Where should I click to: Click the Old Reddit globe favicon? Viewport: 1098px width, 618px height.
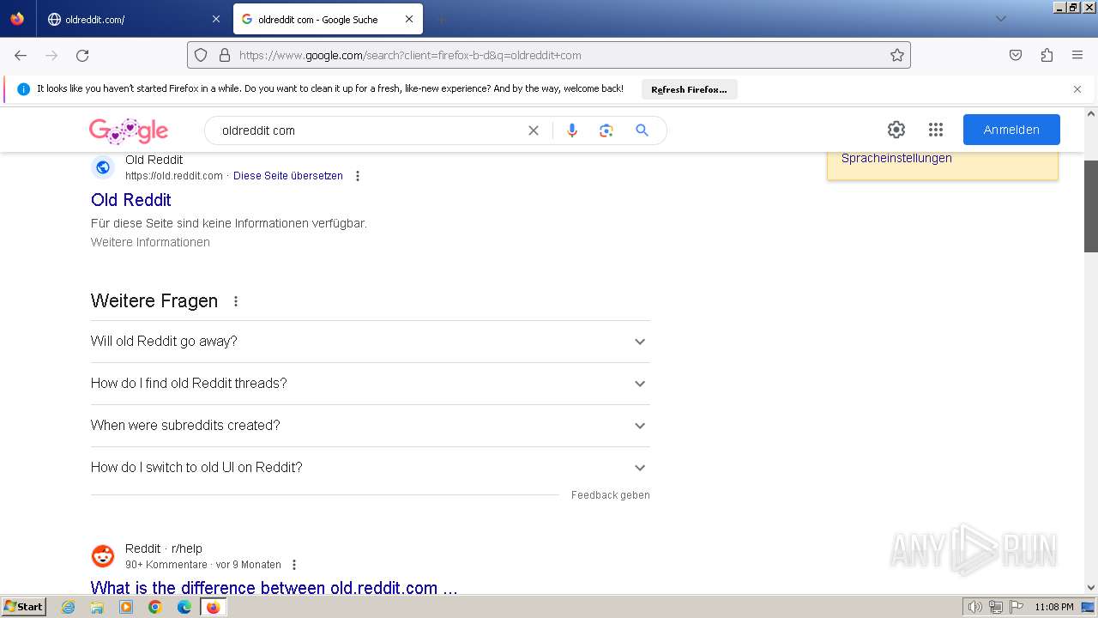103,167
